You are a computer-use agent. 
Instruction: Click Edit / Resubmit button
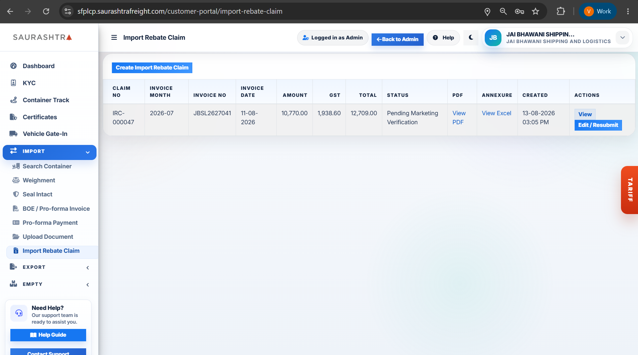598,125
